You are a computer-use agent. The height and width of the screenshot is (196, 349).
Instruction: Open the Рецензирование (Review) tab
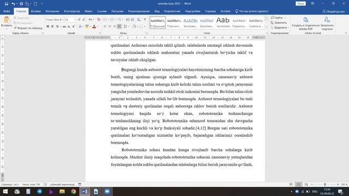click(x=139, y=11)
